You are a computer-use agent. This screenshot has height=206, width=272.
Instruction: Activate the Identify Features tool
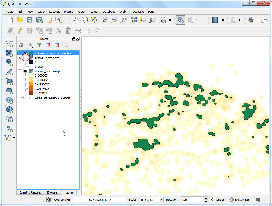180,20
